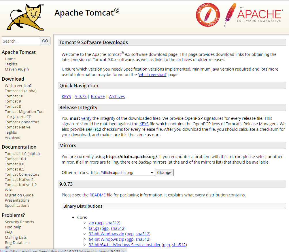
Task: Download the 32-bit Windows zip
Action: 106,234
